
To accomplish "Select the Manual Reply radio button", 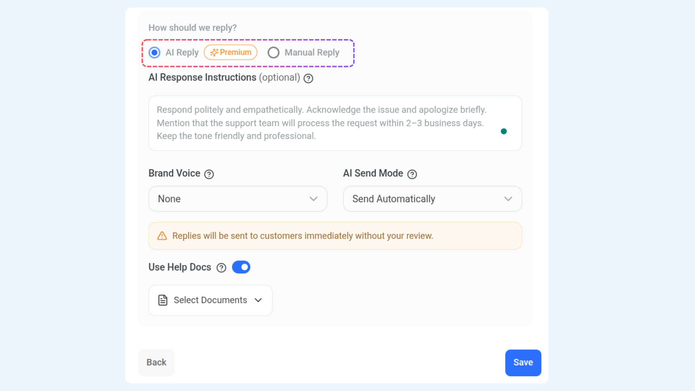I will point(273,53).
